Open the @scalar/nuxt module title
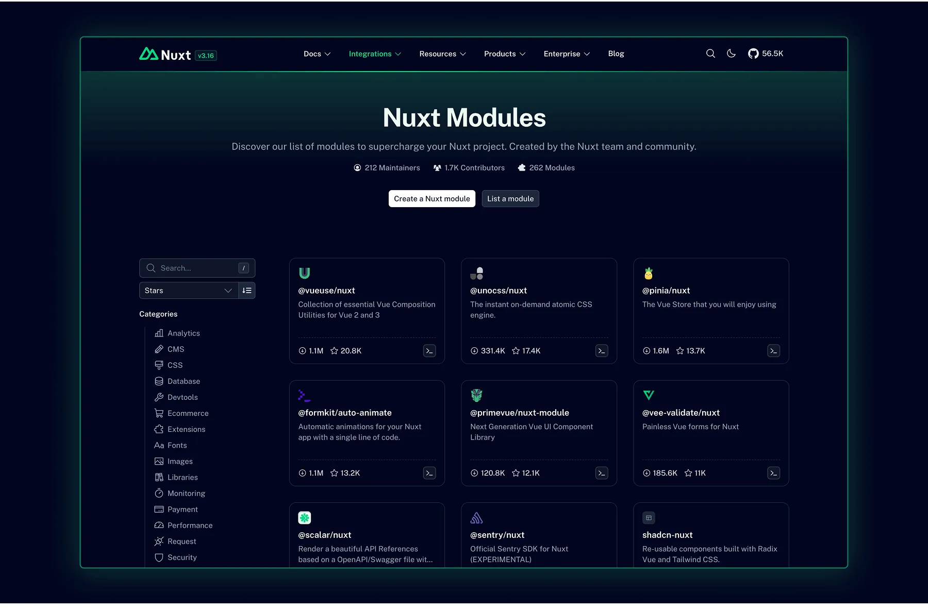Viewport: 928px width, 609px height. click(325, 535)
